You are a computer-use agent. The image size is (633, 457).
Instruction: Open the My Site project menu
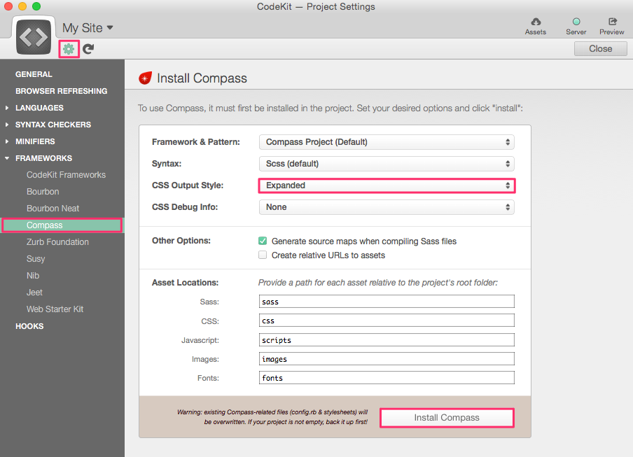click(88, 28)
